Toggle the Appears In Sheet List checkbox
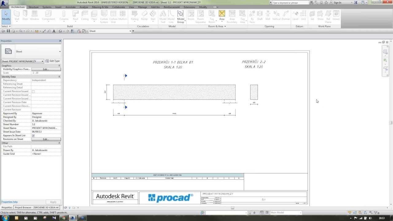 [33, 135]
